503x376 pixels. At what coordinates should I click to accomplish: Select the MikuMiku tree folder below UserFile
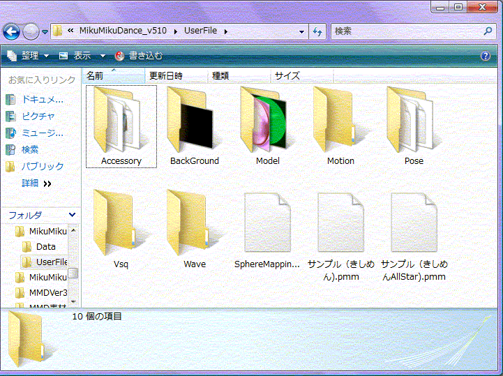(x=41, y=277)
